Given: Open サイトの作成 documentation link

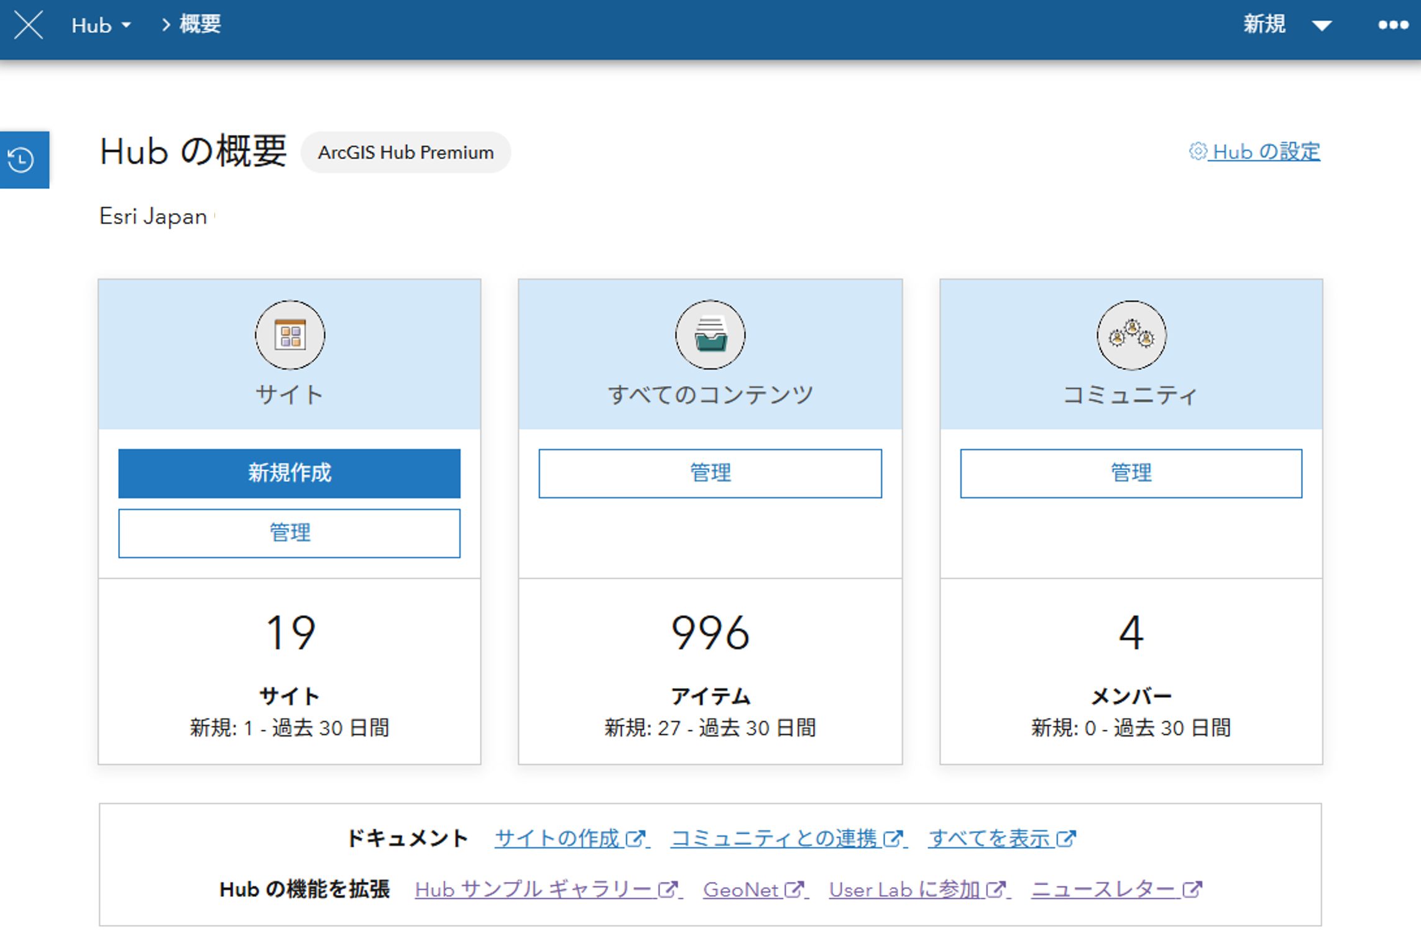Looking at the screenshot, I should (558, 839).
